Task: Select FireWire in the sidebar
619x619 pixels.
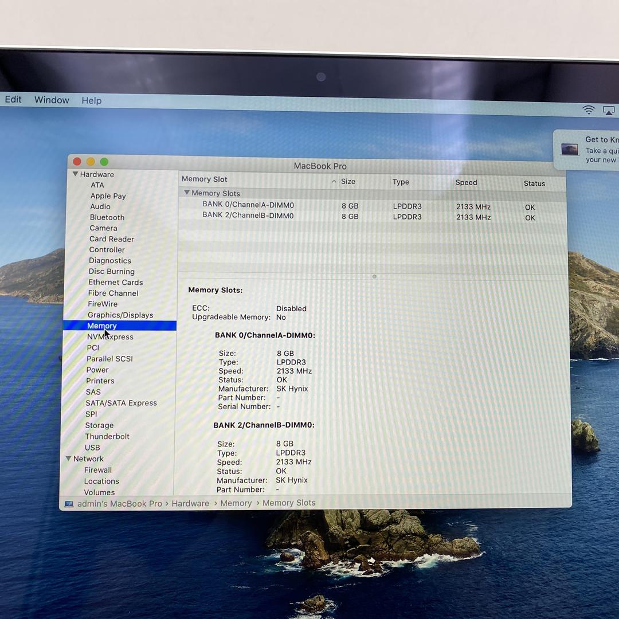Action: tap(103, 304)
